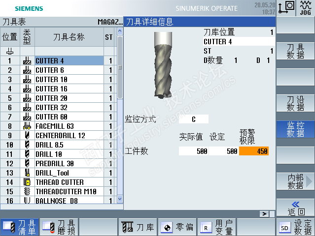This screenshot has height=236, width=315.
Task: Click the MAGAZ... magazine label
Action: point(110,22)
